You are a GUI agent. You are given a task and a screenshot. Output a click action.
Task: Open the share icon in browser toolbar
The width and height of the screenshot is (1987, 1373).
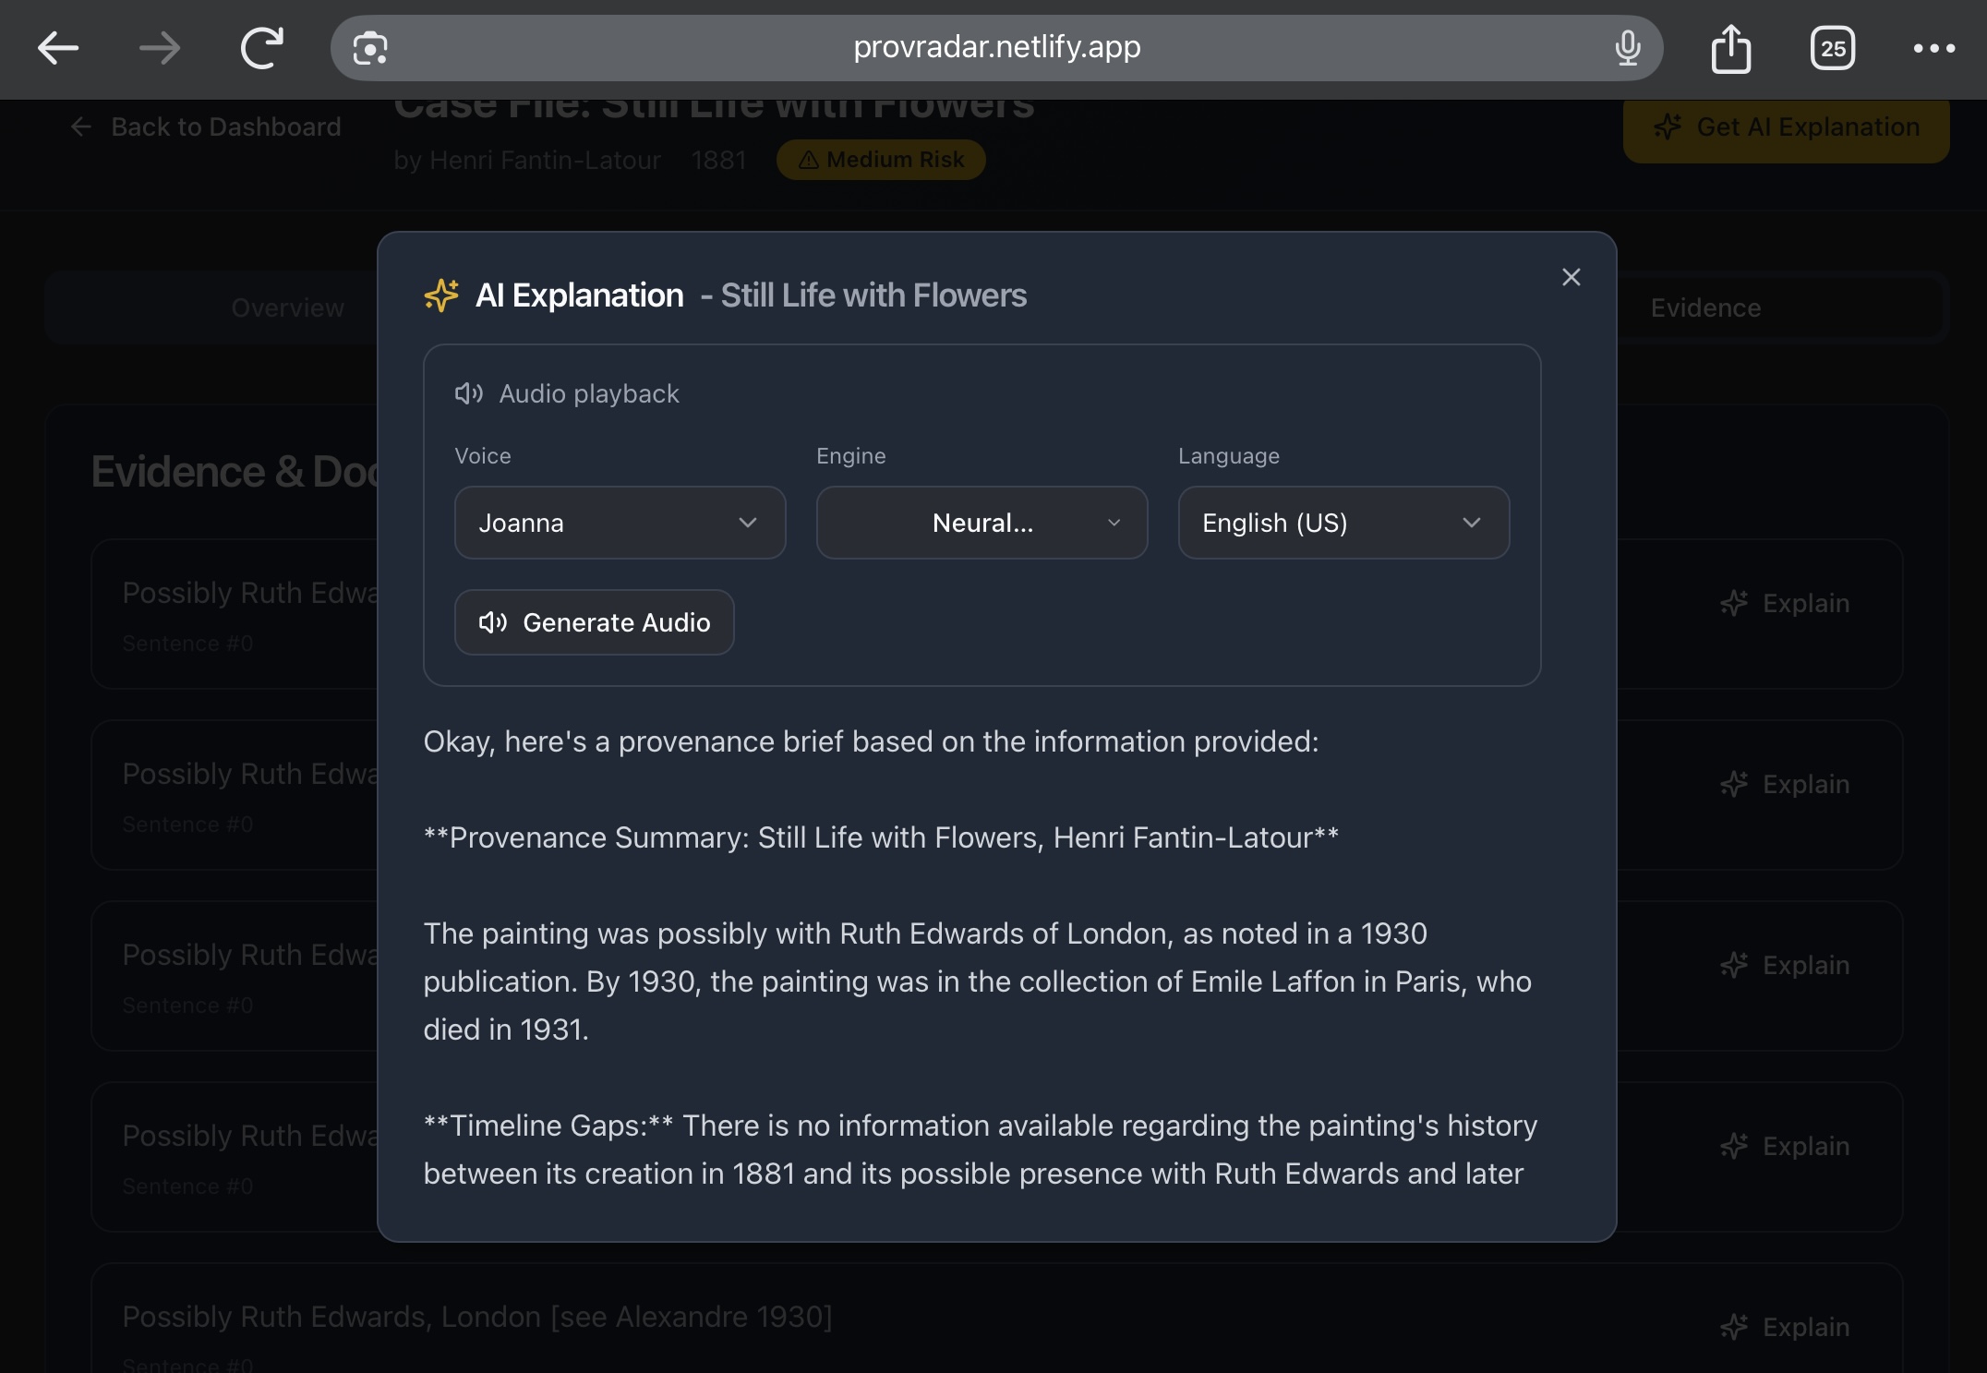(x=1730, y=48)
